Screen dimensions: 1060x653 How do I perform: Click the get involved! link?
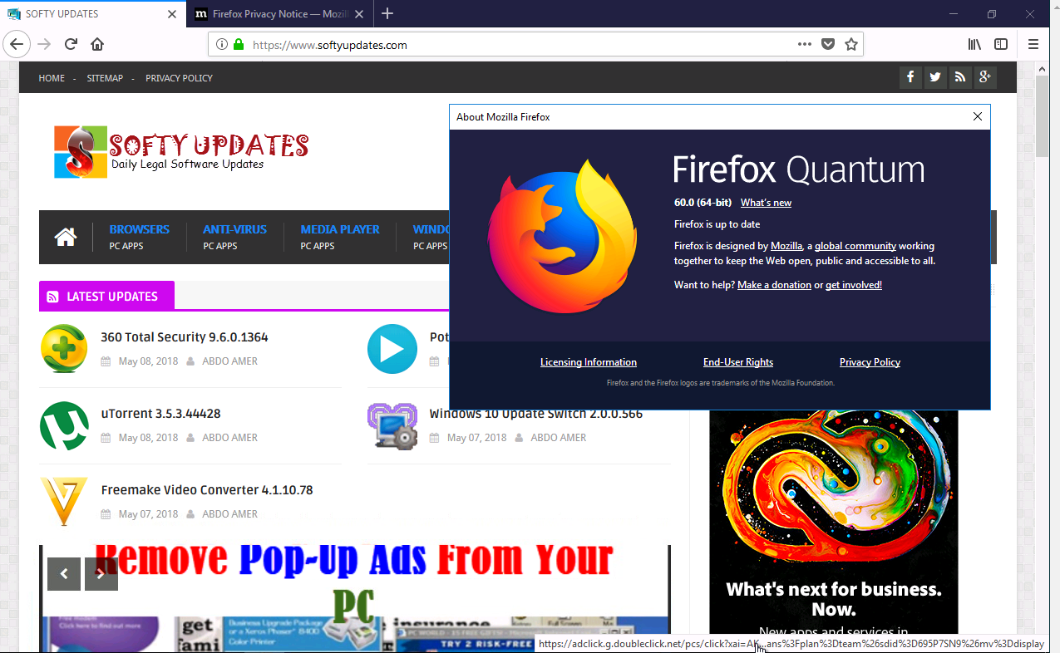coord(854,285)
